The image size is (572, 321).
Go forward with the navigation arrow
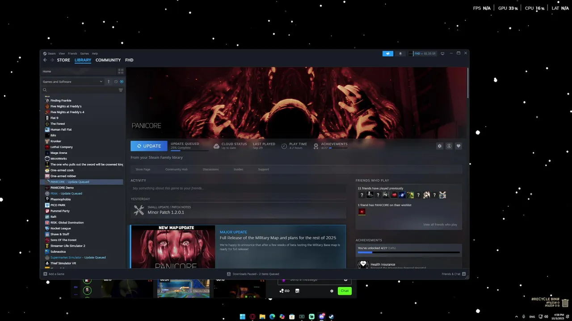tap(52, 60)
